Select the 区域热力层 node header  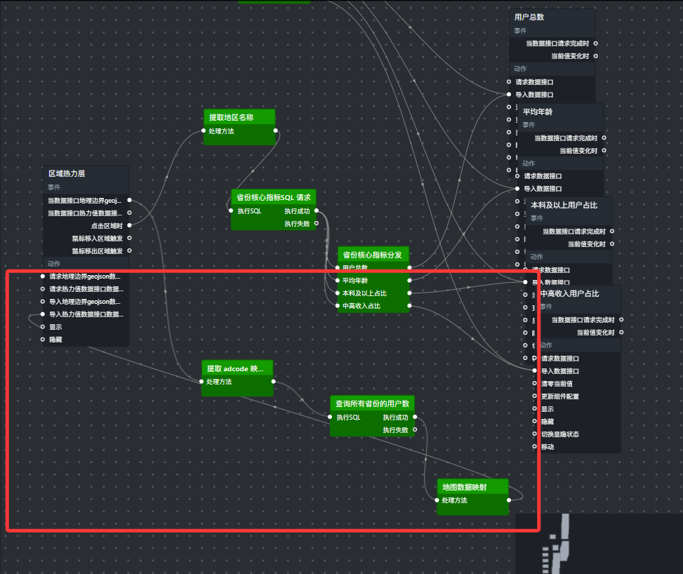point(86,173)
